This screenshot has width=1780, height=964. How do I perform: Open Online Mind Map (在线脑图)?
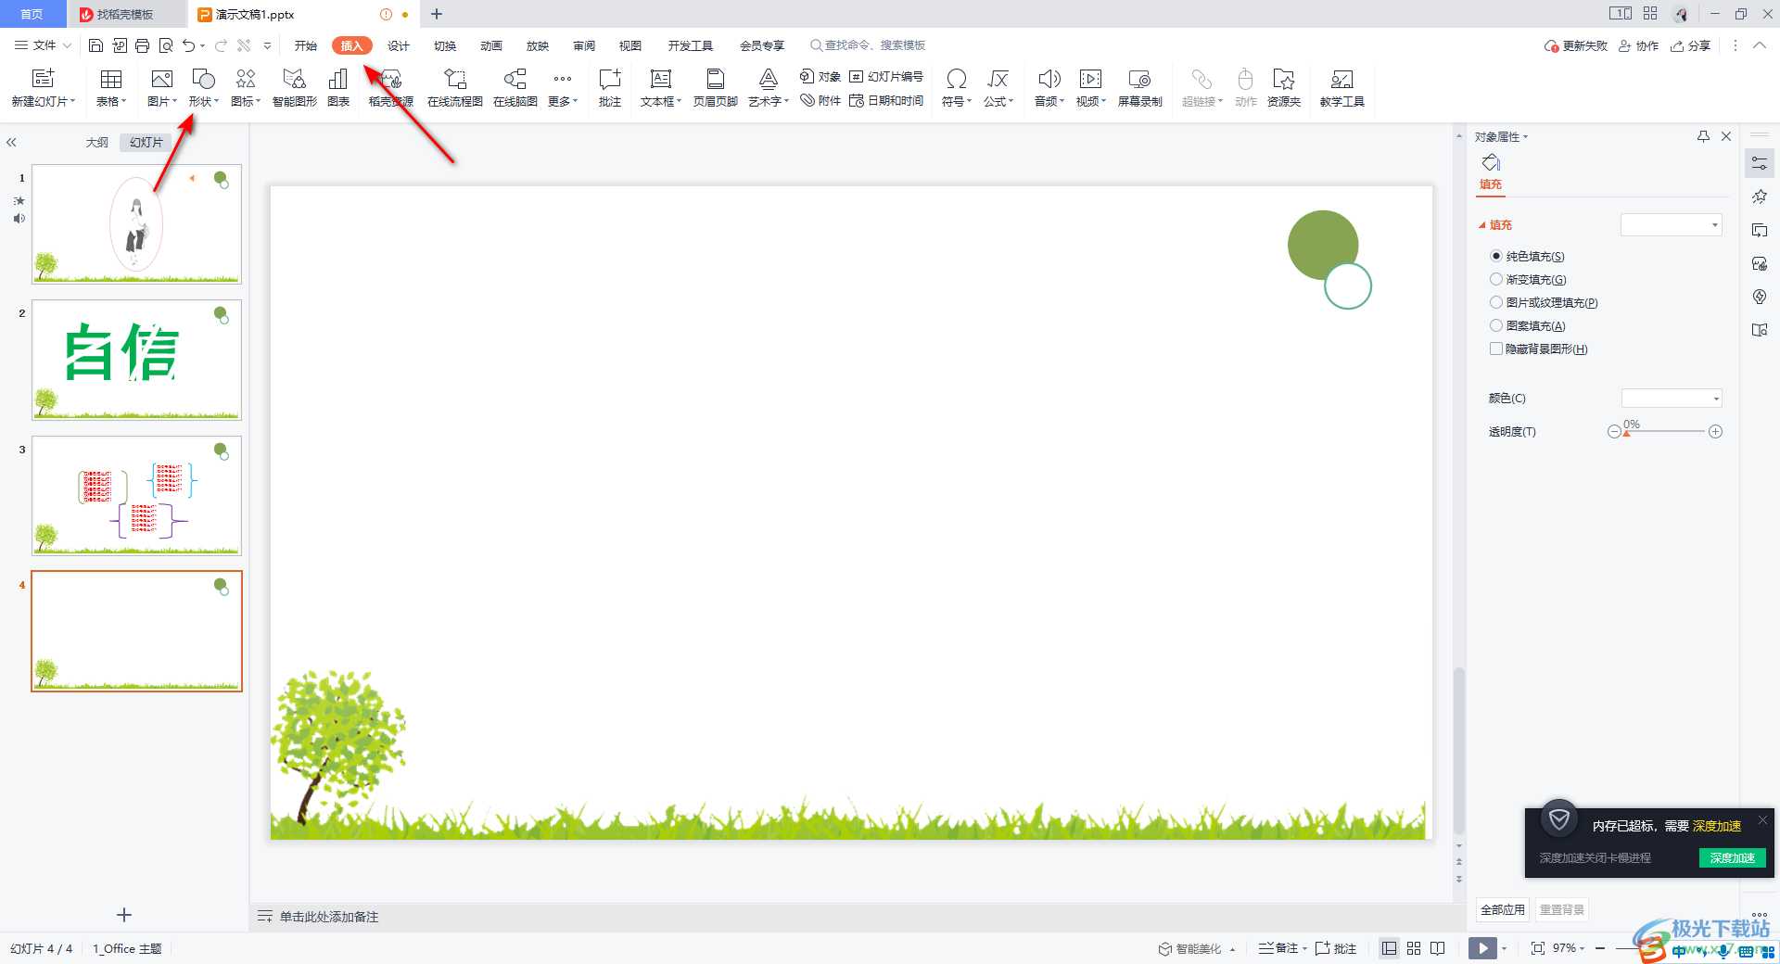click(515, 88)
